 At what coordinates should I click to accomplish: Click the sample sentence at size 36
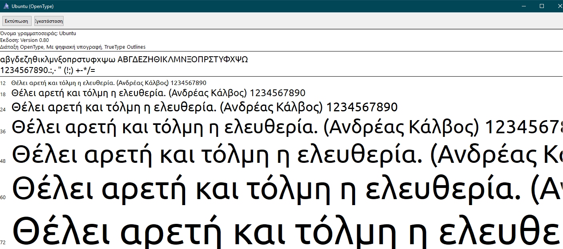pos(287,128)
